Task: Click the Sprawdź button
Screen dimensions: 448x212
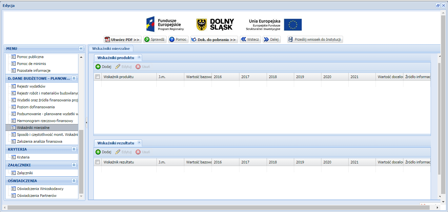Action: [x=155, y=39]
